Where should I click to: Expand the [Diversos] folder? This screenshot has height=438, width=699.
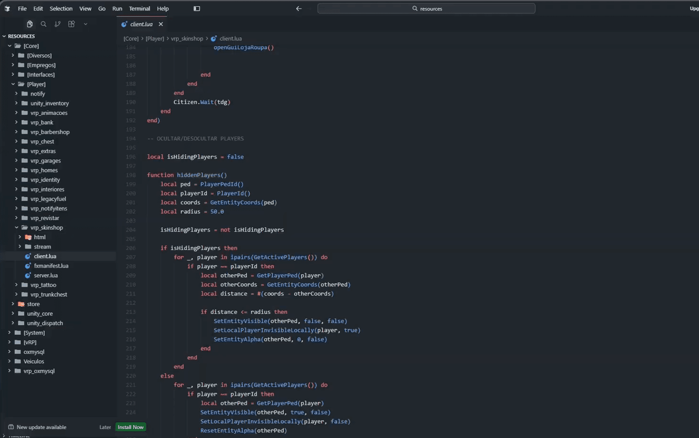58,56
